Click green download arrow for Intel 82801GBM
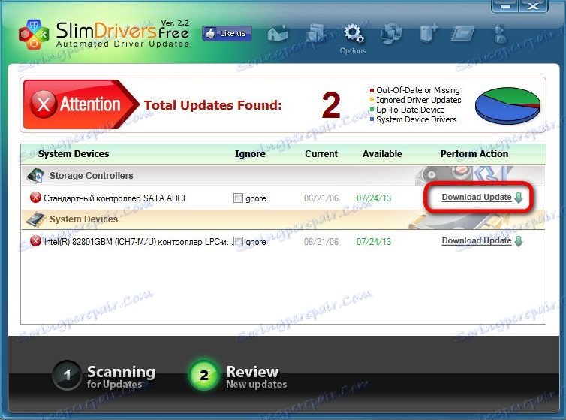Image resolution: width=566 pixels, height=420 pixels. (x=519, y=241)
